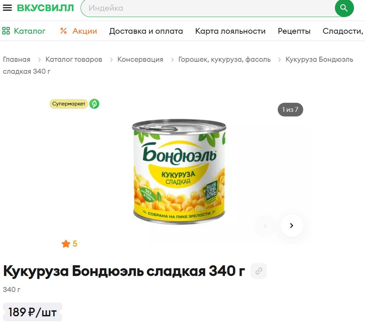Copy product link with chain icon
Image resolution: width=365 pixels, height=327 pixels.
coord(259,271)
